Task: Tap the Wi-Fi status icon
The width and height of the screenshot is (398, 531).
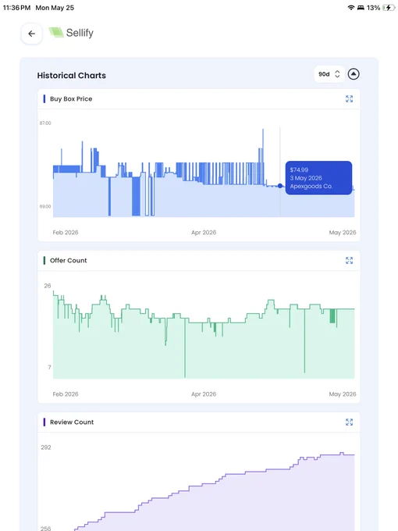Action: point(351,8)
